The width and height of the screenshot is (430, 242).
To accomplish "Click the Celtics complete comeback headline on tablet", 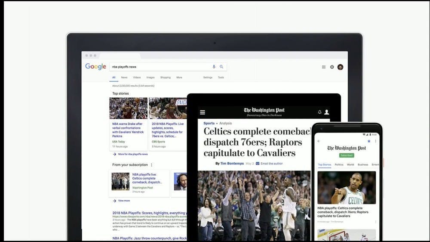I will (x=257, y=142).
